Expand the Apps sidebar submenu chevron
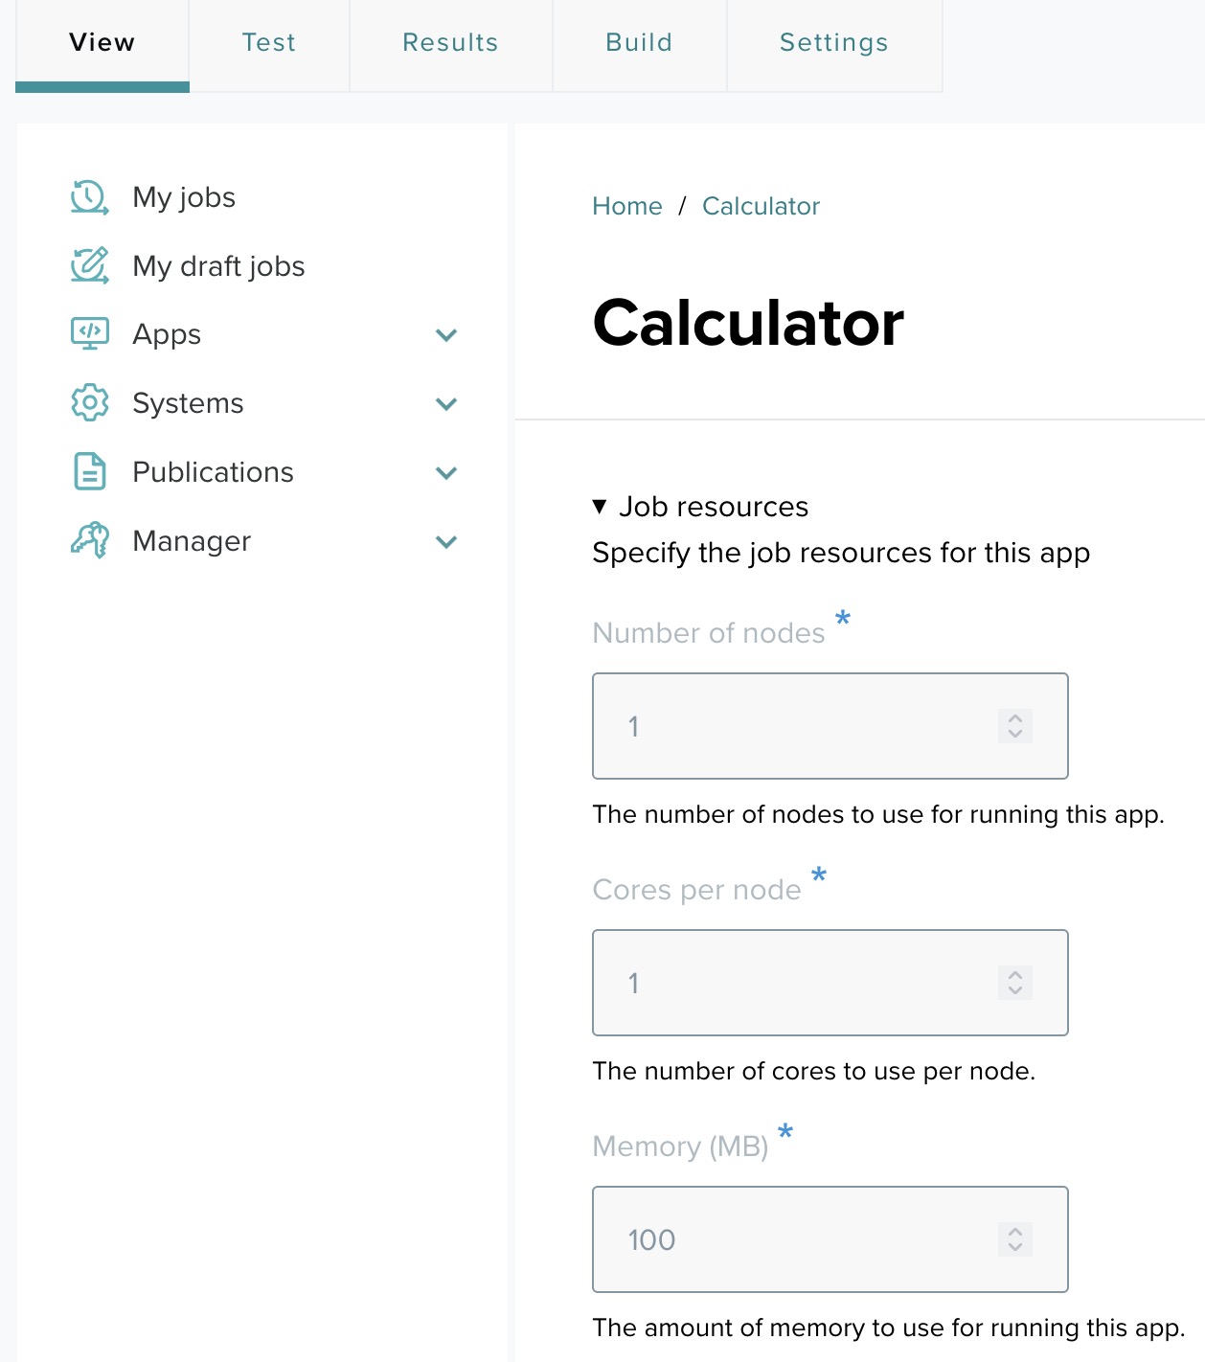Image resolution: width=1205 pixels, height=1362 pixels. click(x=446, y=335)
